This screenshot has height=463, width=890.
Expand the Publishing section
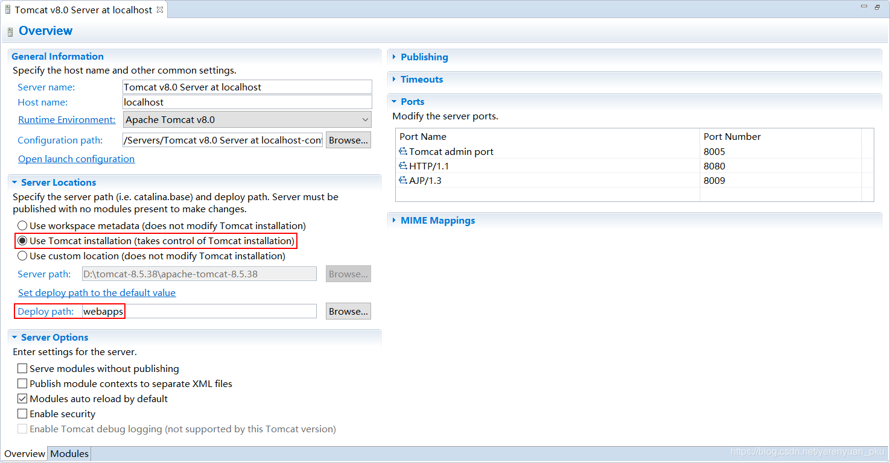(x=394, y=57)
